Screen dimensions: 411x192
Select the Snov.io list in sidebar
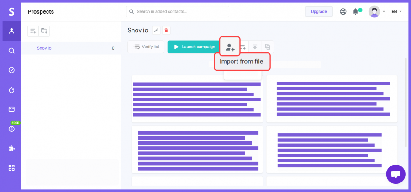(71, 48)
